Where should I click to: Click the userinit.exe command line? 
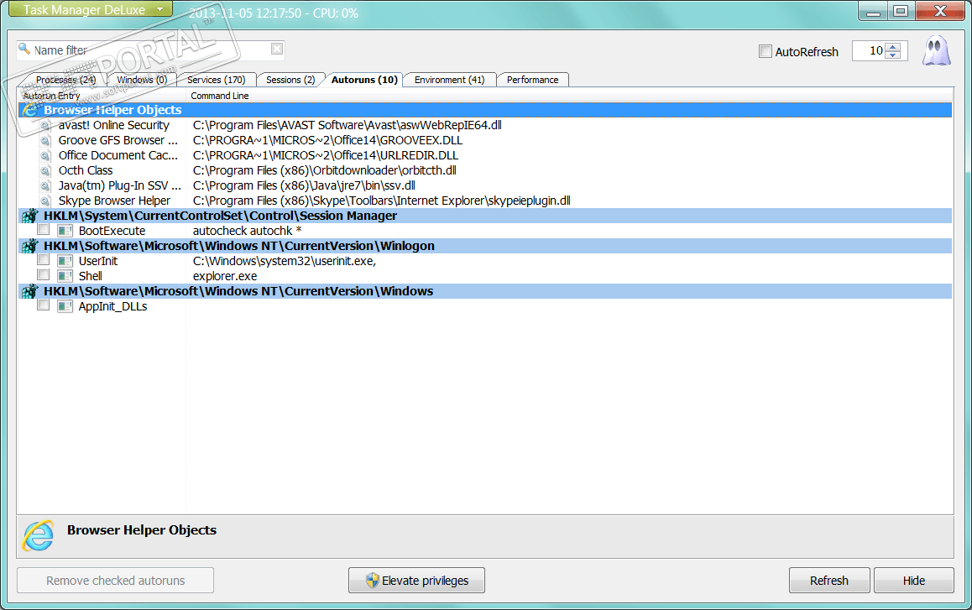point(285,262)
